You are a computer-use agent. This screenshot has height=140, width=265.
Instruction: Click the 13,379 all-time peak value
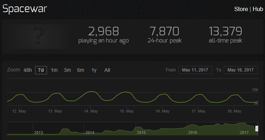(226, 31)
